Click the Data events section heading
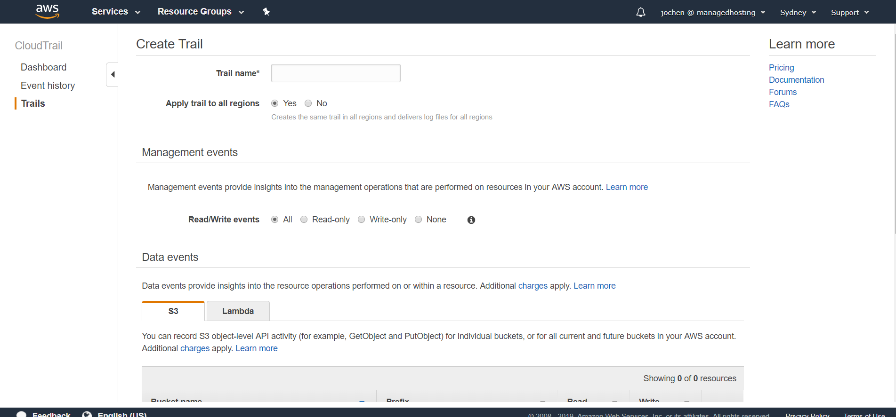The width and height of the screenshot is (896, 417). [170, 257]
